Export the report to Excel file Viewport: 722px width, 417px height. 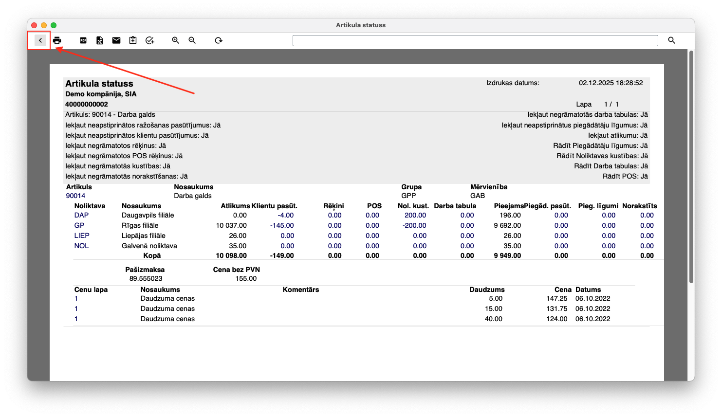(100, 40)
